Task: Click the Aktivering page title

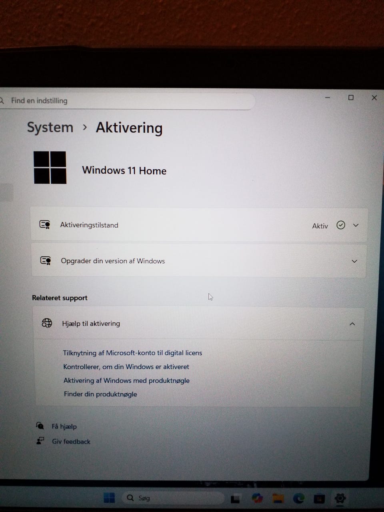Action: (x=129, y=128)
